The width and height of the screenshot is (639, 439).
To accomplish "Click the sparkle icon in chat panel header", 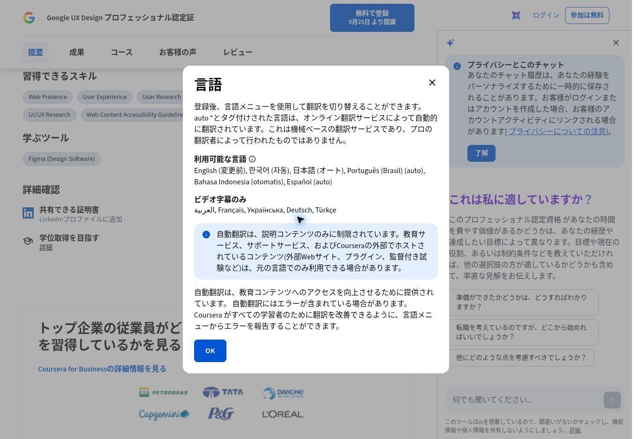I will tap(451, 43).
